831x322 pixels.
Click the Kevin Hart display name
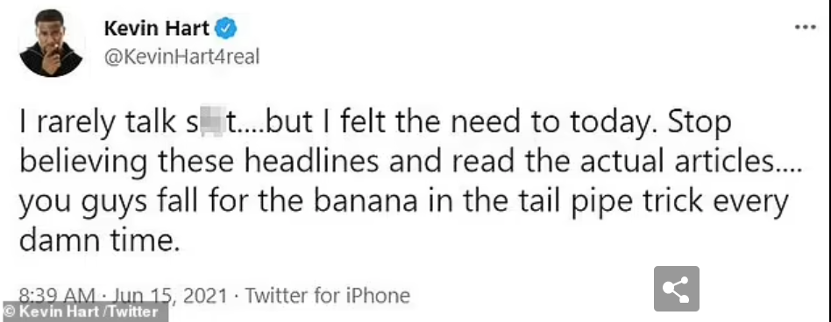[156, 29]
